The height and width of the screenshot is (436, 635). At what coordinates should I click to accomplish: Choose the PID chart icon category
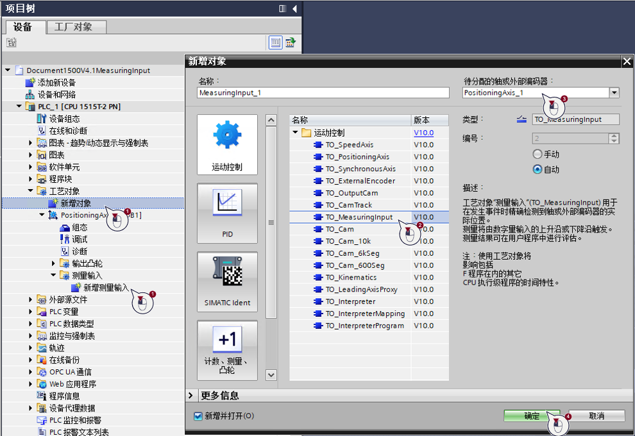pyautogui.click(x=227, y=214)
